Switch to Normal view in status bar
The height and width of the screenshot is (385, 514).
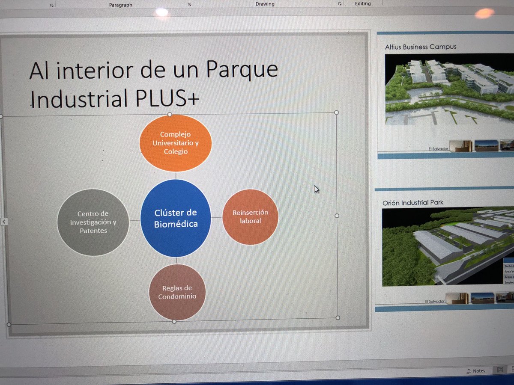499,370
